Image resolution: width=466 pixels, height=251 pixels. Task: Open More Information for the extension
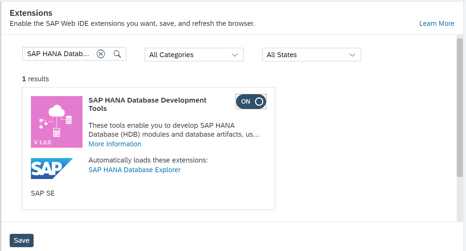[115, 144]
